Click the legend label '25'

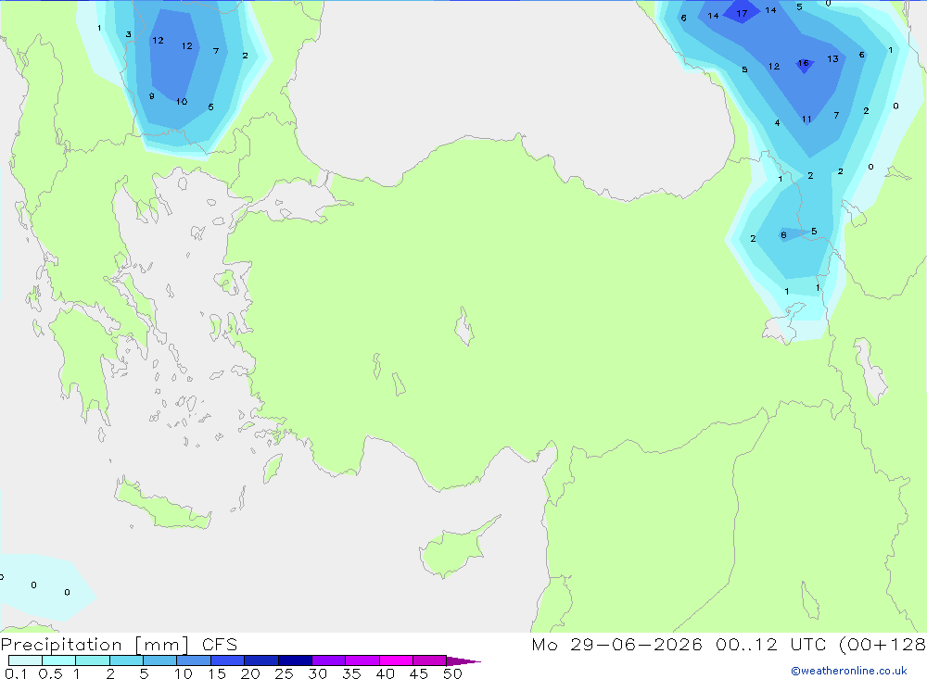(284, 673)
